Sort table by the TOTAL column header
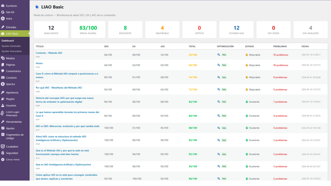The height and width of the screenshot is (186, 331). click(192, 47)
